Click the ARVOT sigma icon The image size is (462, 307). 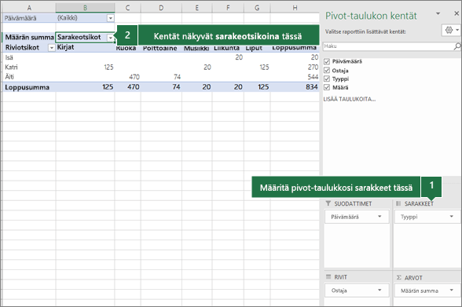pyautogui.click(x=399, y=277)
